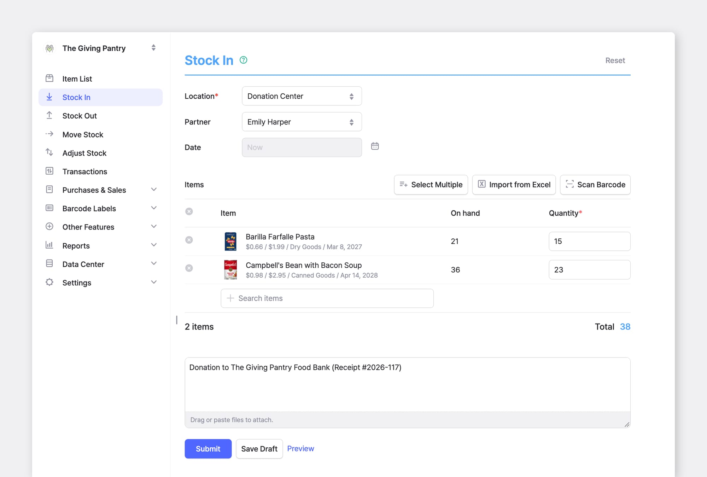Go to Stock In in the sidebar
The width and height of the screenshot is (707, 477).
[100, 97]
